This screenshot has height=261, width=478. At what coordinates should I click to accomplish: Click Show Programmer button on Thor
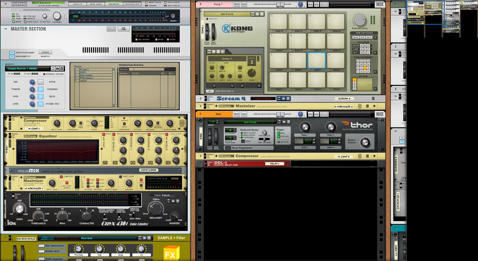click(x=228, y=148)
